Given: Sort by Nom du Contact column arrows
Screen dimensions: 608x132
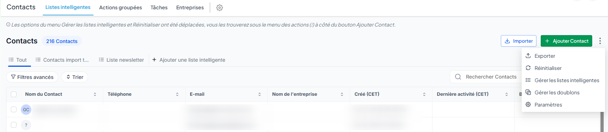Looking at the screenshot, I should 95,94.
